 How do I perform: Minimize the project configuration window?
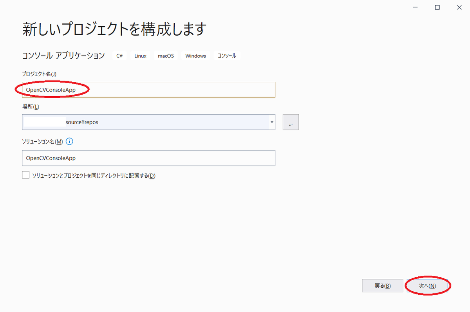point(416,7)
